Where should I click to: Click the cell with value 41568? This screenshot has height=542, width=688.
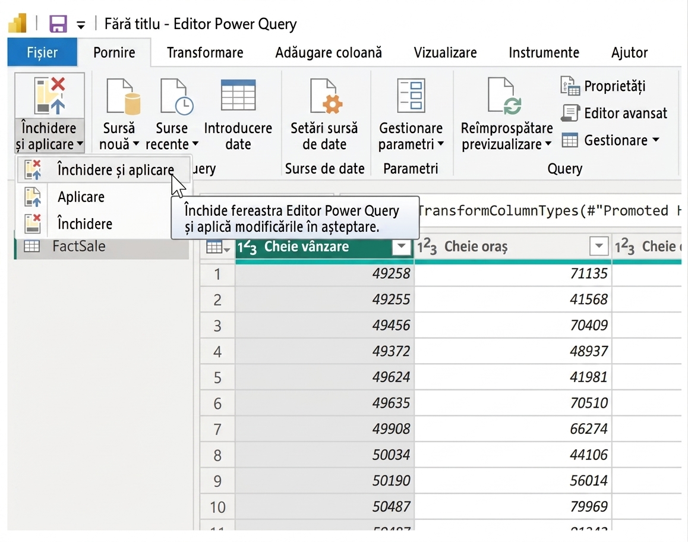[513, 300]
